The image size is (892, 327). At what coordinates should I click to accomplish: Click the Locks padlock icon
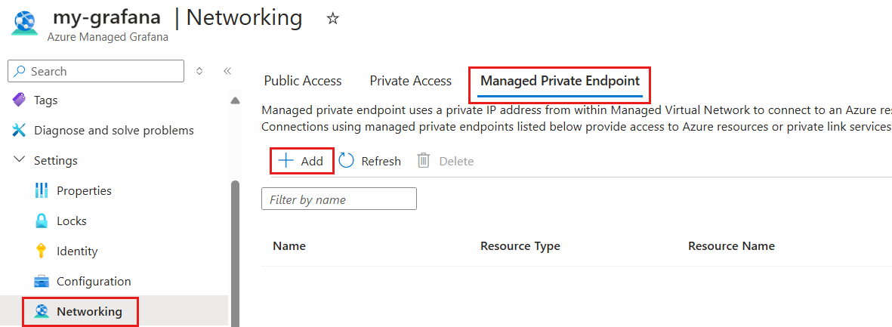(42, 221)
